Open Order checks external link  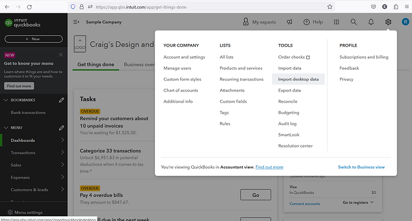(294, 57)
